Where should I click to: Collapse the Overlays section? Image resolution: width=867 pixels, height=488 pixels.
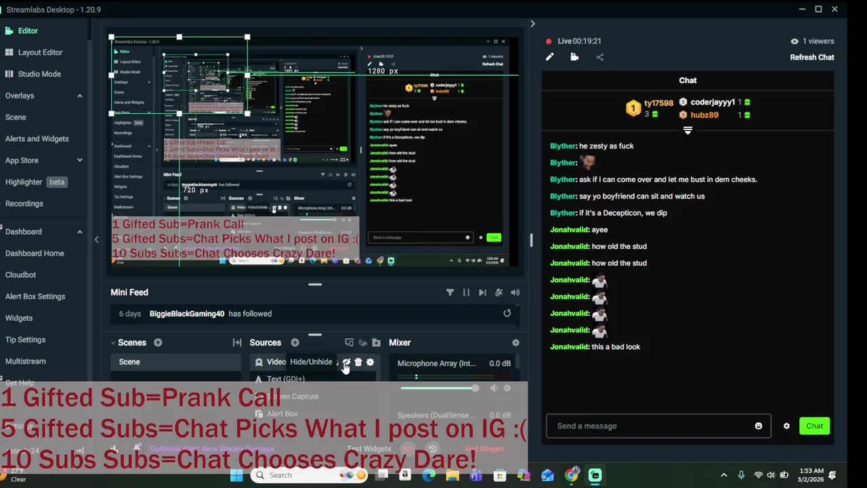[x=79, y=96]
